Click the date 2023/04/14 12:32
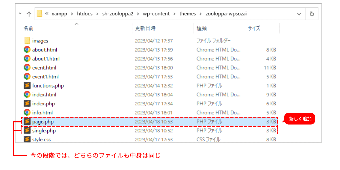The image size is (340, 170). (154, 86)
